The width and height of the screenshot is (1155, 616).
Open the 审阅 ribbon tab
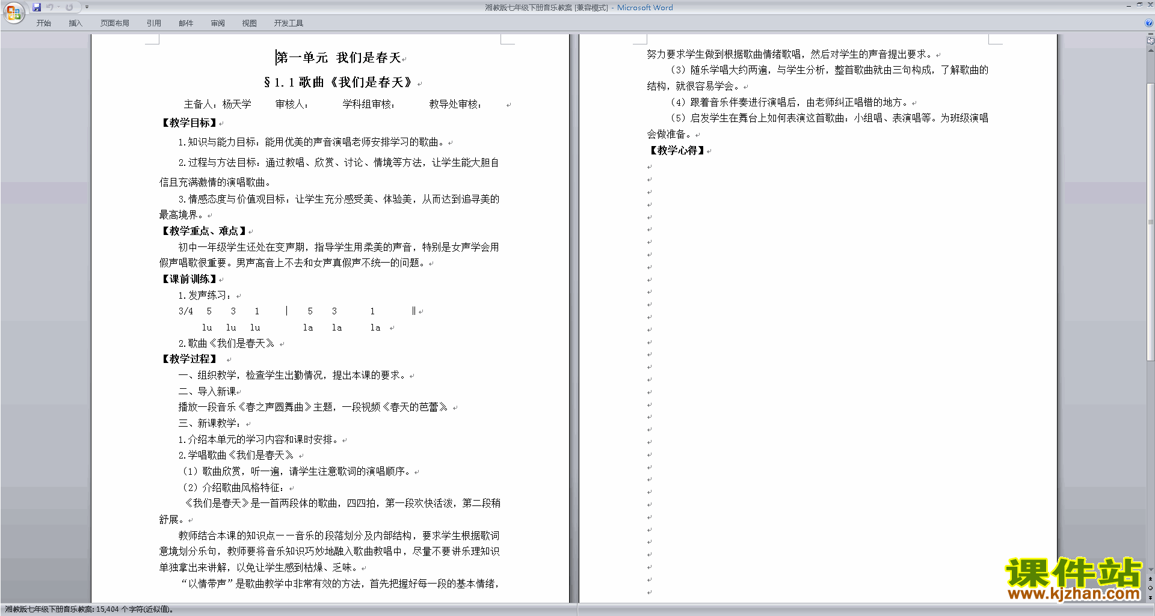[218, 23]
